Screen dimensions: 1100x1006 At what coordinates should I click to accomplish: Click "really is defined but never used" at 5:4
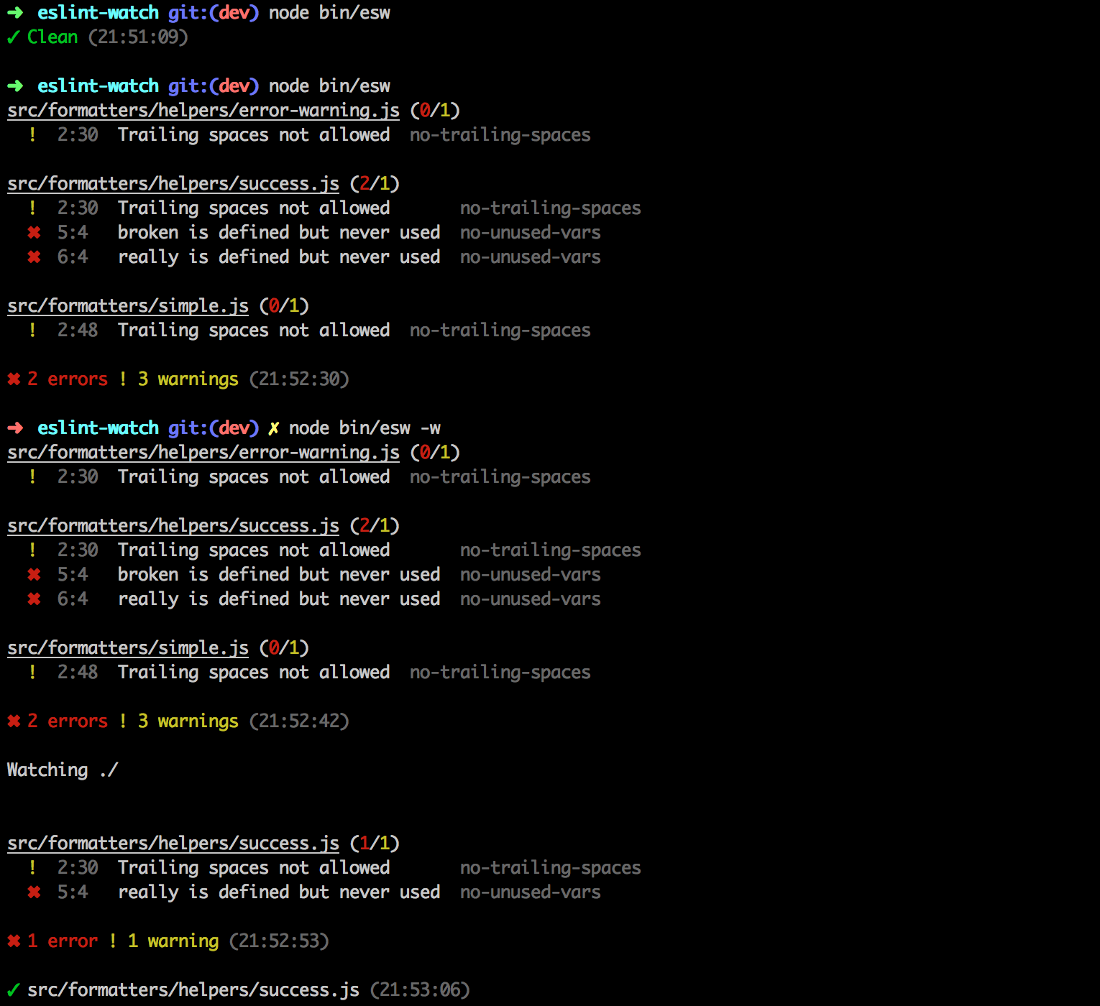point(279,892)
